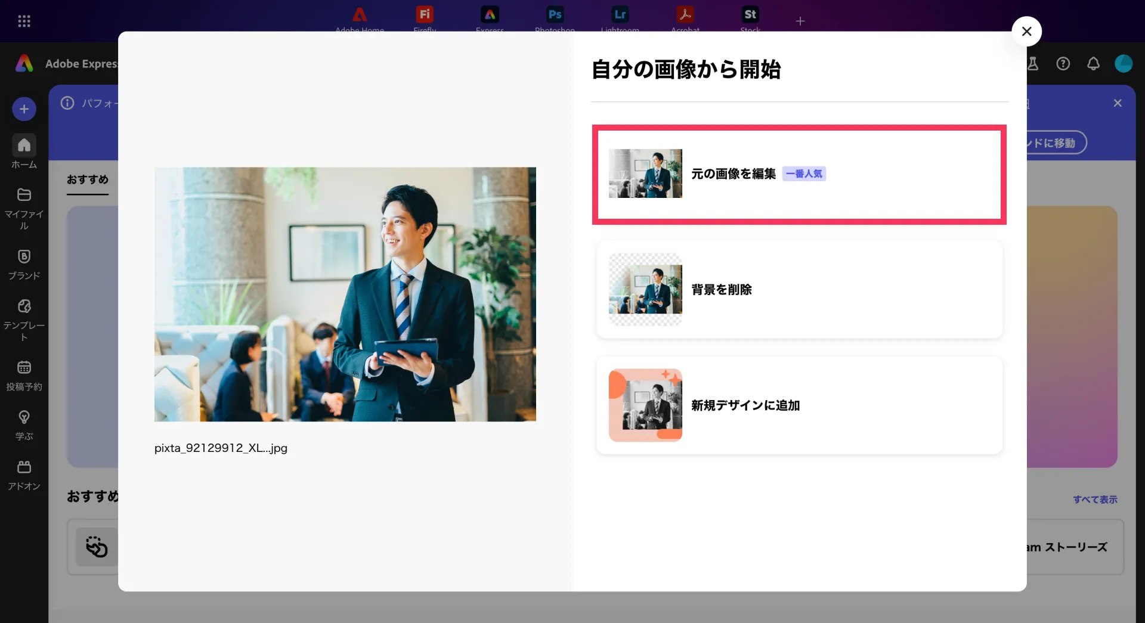Open the apps grid launcher
This screenshot has width=1145, height=623.
pos(24,21)
